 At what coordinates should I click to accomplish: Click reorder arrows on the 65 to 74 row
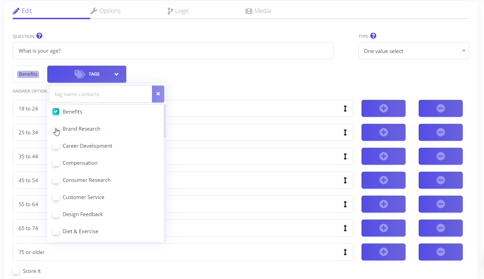pyautogui.click(x=345, y=228)
